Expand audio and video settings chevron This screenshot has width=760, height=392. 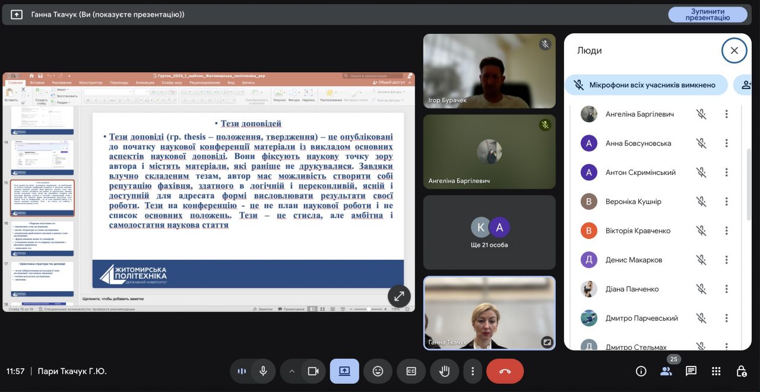(x=292, y=371)
